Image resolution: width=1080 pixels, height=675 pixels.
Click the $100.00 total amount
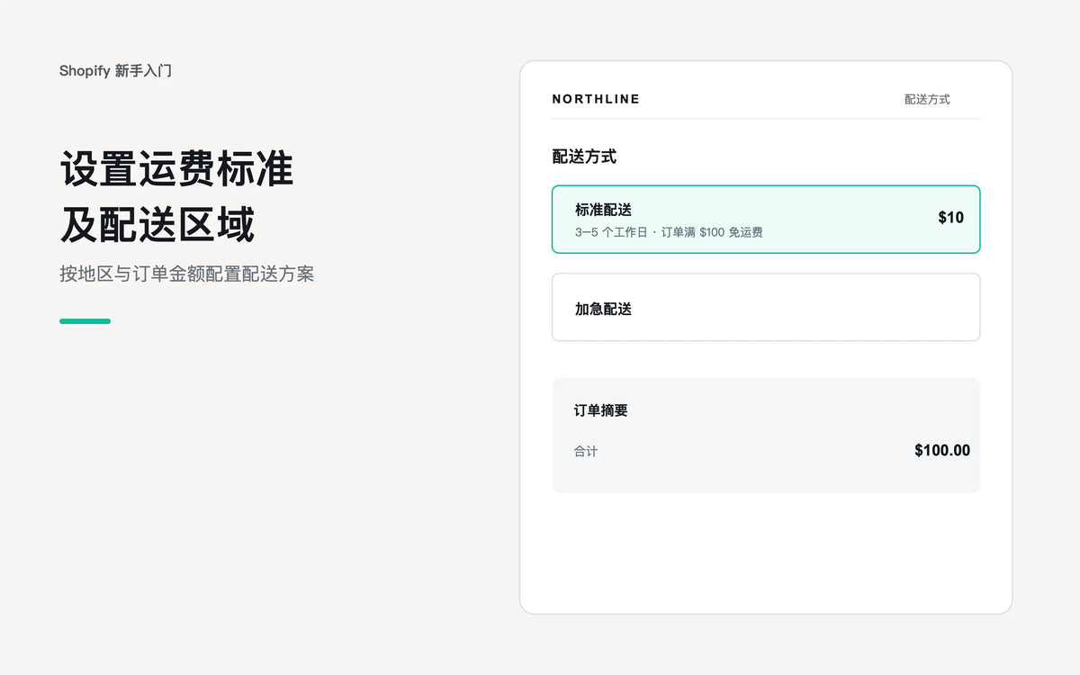[942, 451]
